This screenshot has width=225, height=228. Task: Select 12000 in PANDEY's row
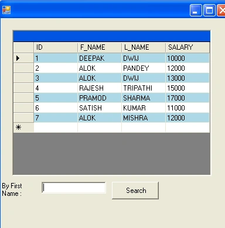[187, 68]
